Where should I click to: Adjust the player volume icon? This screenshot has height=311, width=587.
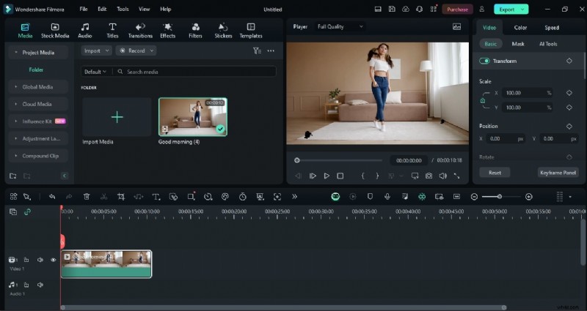pos(443,176)
